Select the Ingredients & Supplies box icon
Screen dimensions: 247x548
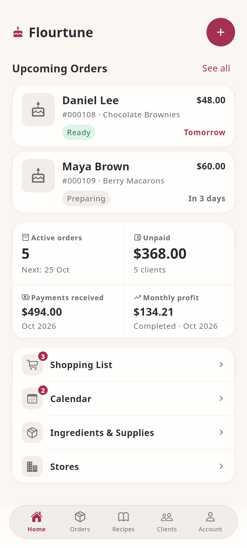tap(32, 432)
